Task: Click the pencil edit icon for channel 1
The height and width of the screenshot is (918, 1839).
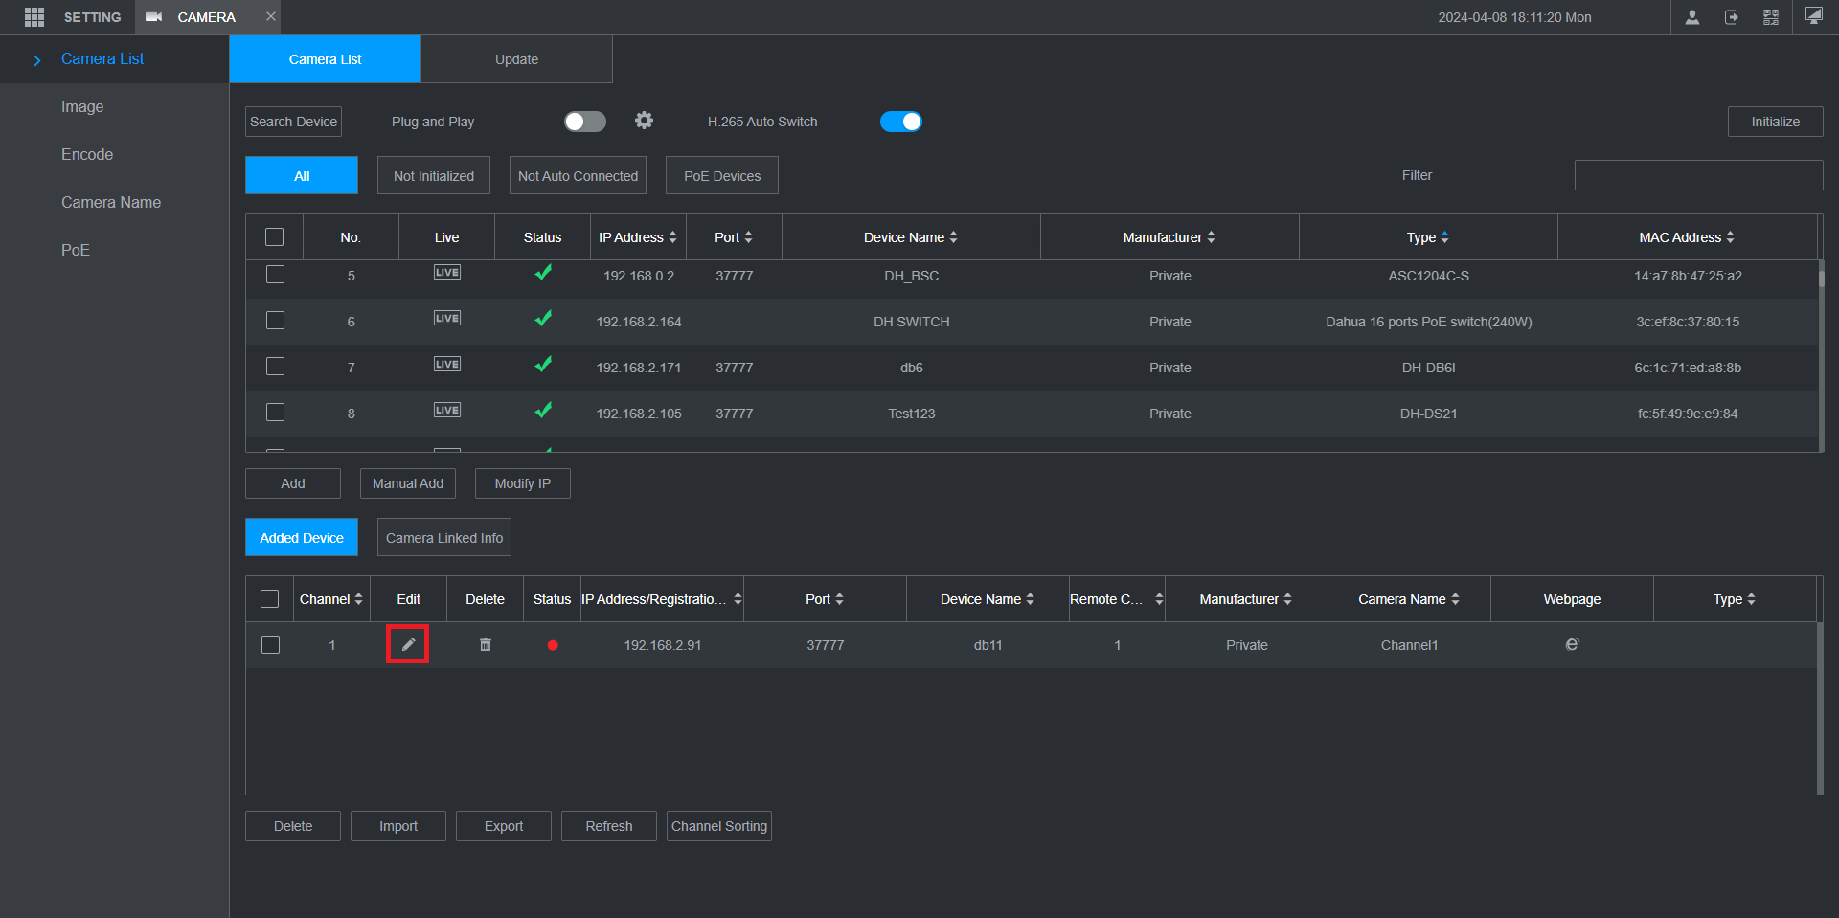Action: coord(408,644)
